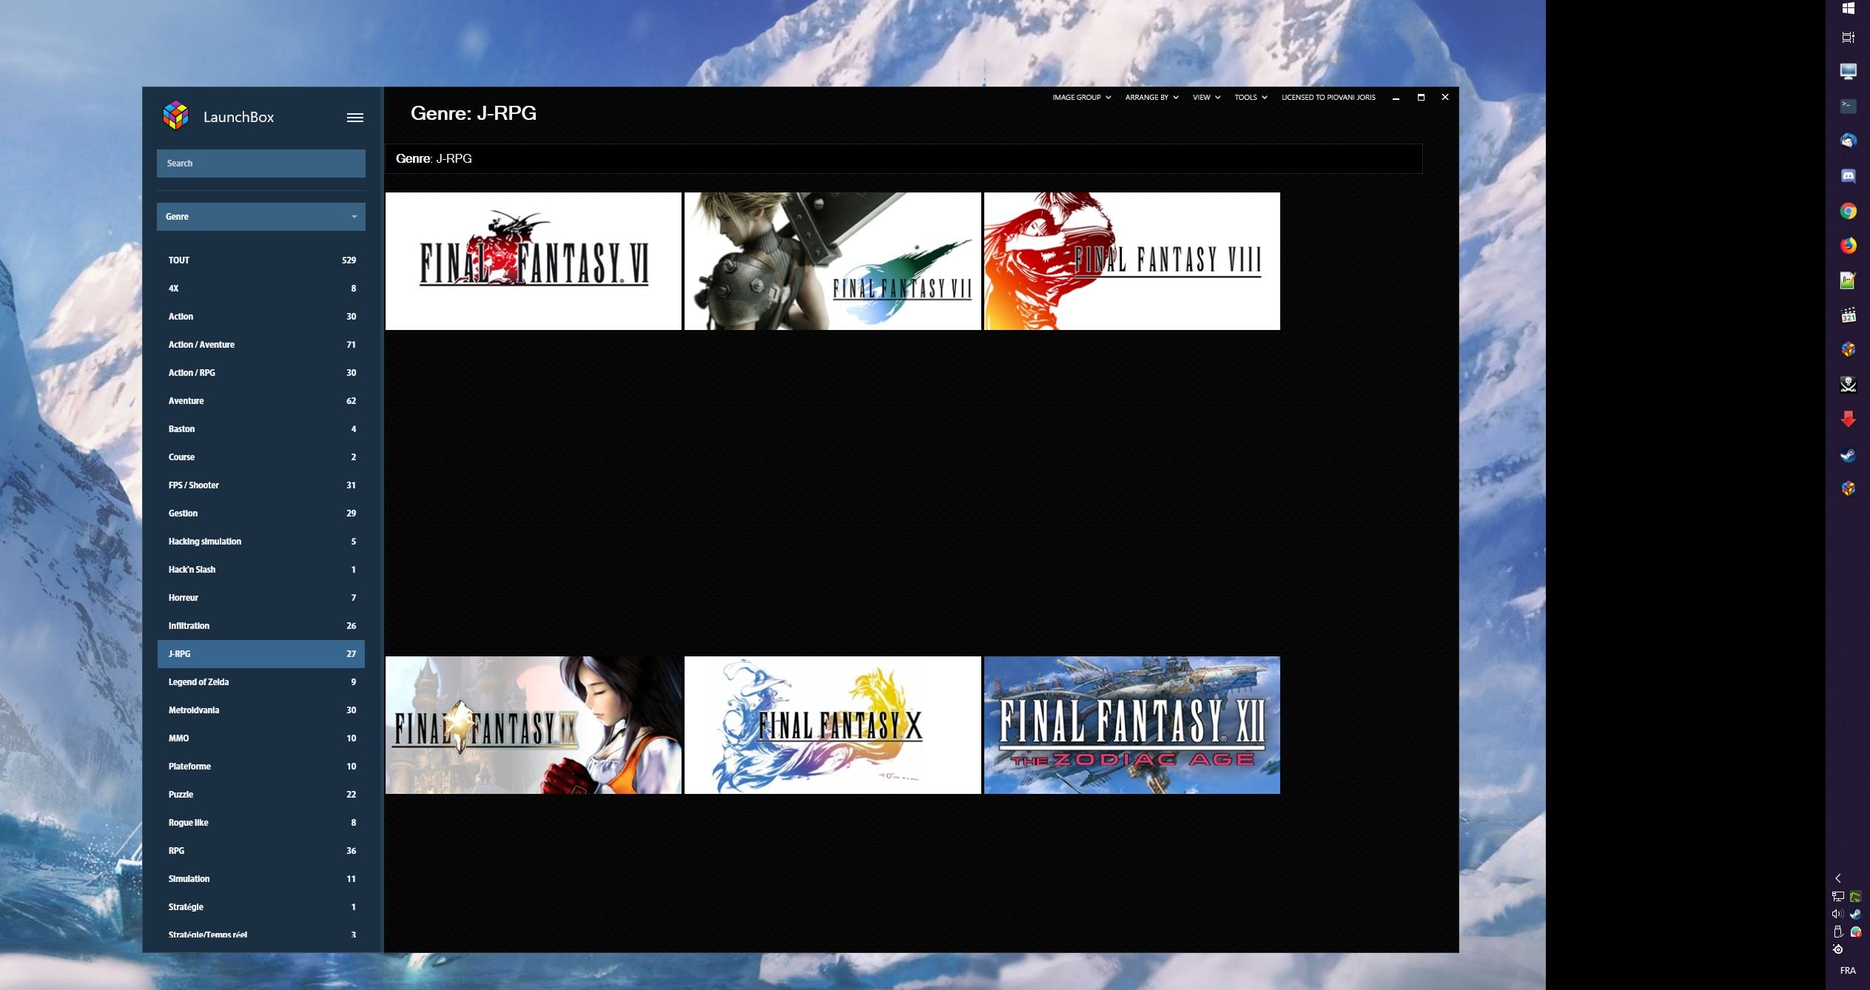This screenshot has height=990, width=1870.
Task: Show hidden tray icons chevron
Action: [x=1837, y=878]
